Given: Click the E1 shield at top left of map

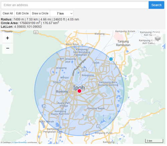Looking at the screenshot, I should [36, 32].
